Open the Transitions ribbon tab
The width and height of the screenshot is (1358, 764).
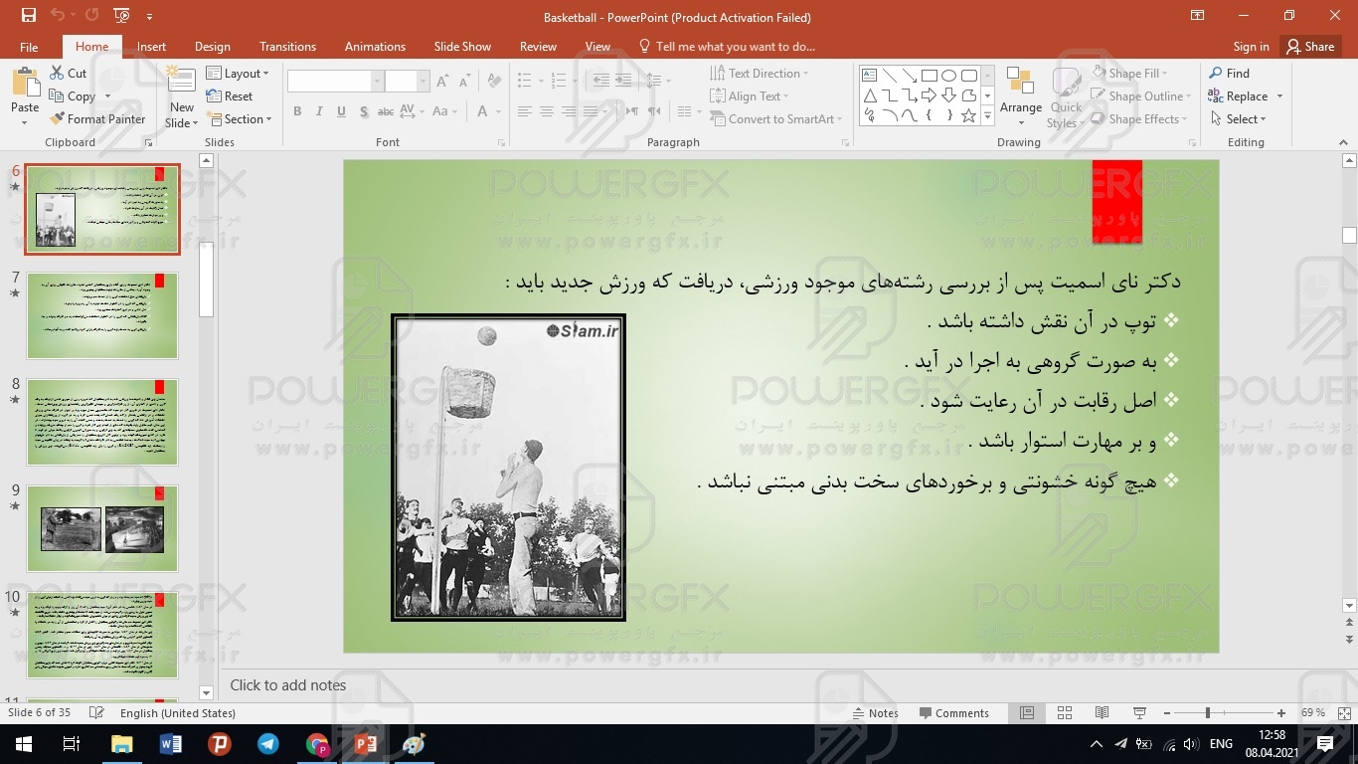[287, 47]
